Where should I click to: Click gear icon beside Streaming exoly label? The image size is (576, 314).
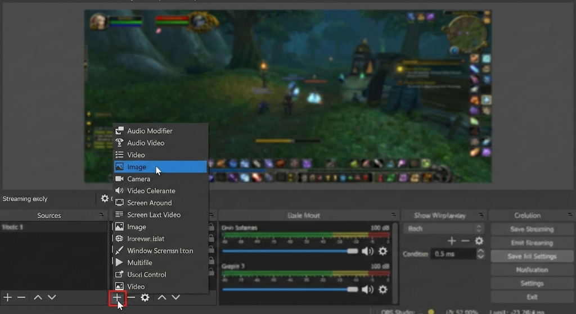pyautogui.click(x=105, y=198)
